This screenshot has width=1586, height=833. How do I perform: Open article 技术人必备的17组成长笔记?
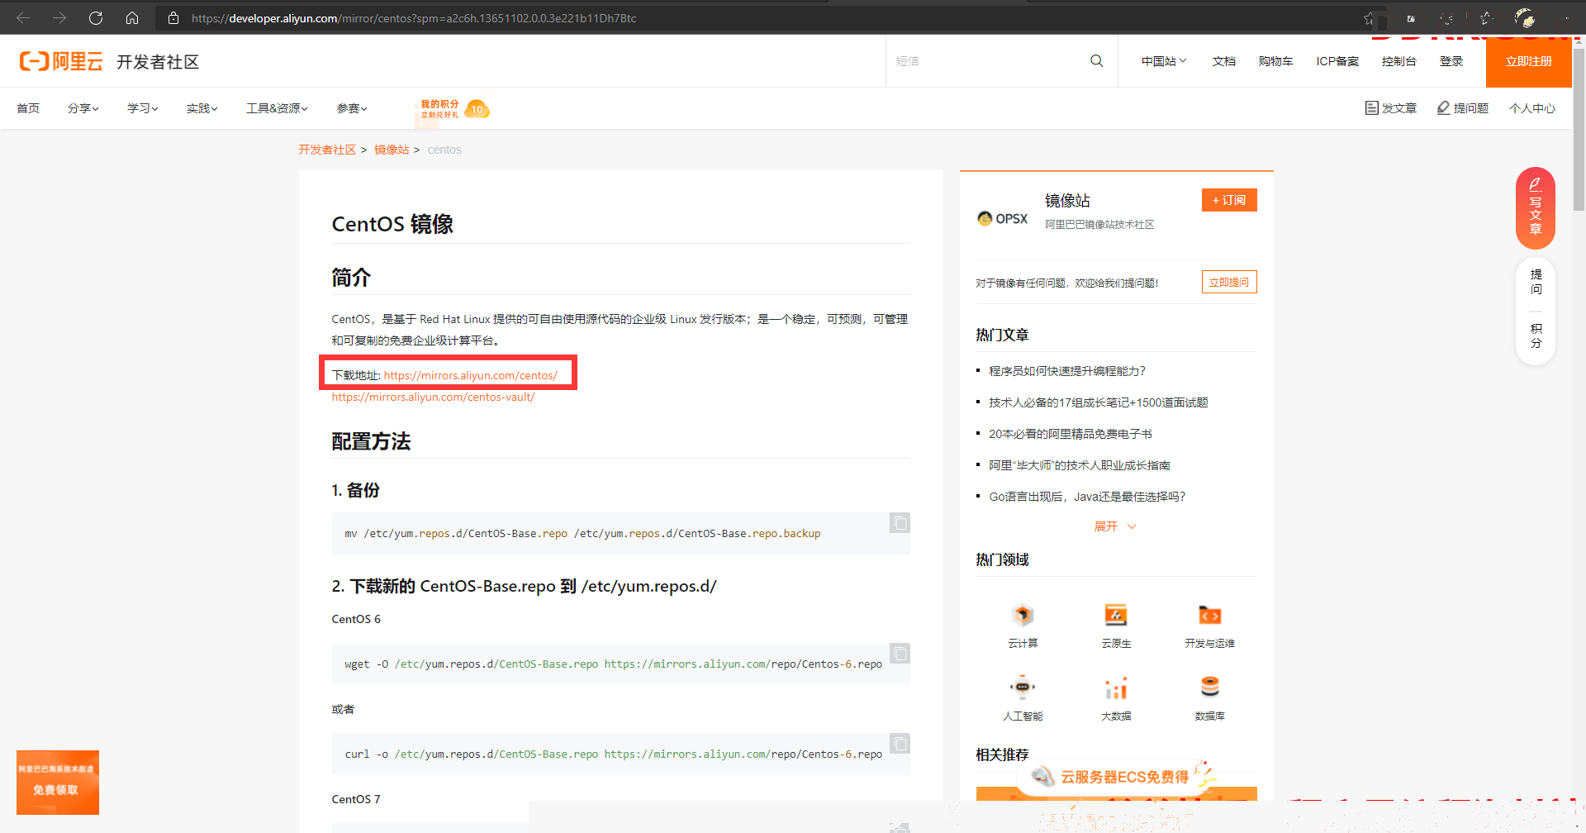point(1098,402)
